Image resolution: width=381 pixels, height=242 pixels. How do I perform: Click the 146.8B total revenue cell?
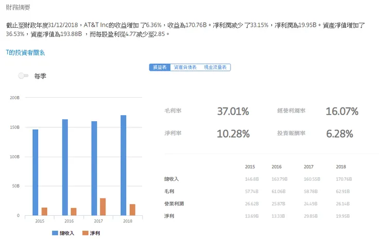[252, 179]
